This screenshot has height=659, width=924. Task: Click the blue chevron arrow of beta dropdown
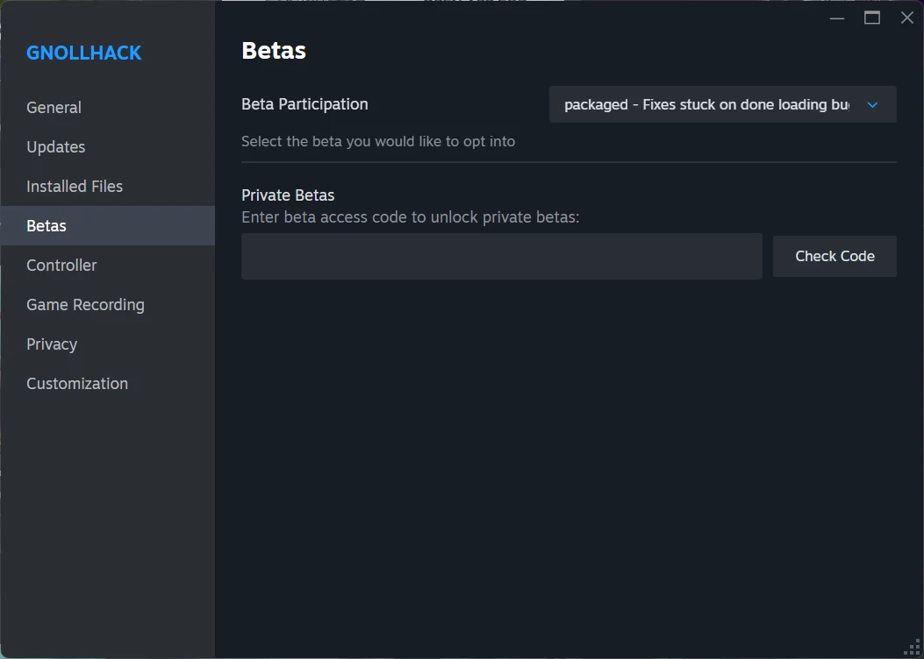(x=872, y=105)
